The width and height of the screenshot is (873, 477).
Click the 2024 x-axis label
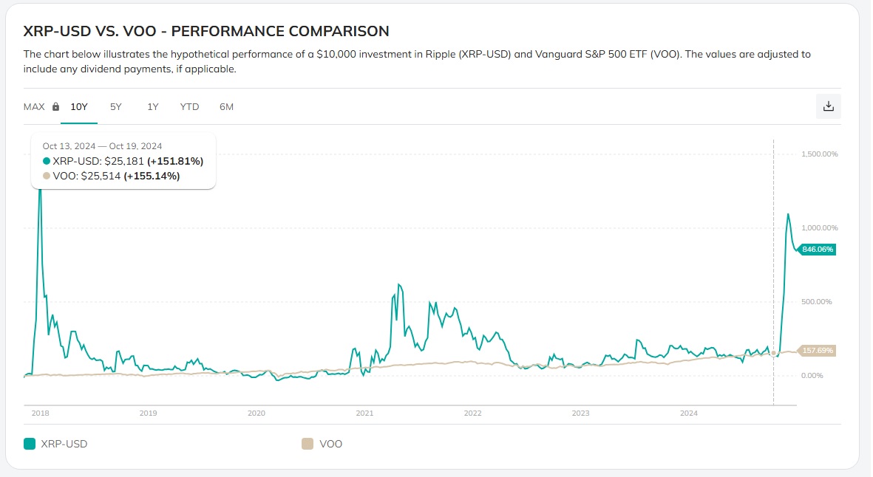(x=689, y=413)
